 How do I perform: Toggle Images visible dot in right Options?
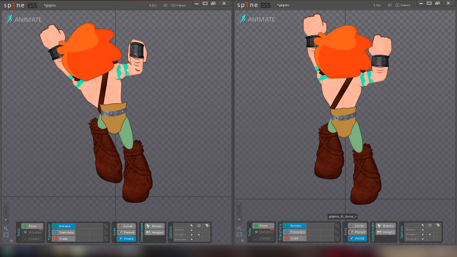430,234
